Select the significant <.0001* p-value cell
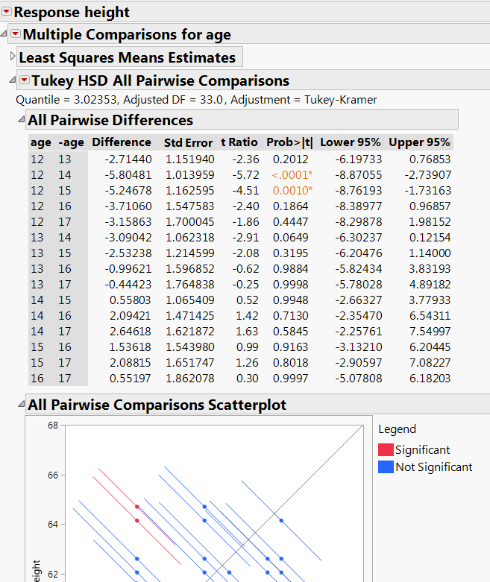The image size is (490, 582). pyautogui.click(x=292, y=175)
